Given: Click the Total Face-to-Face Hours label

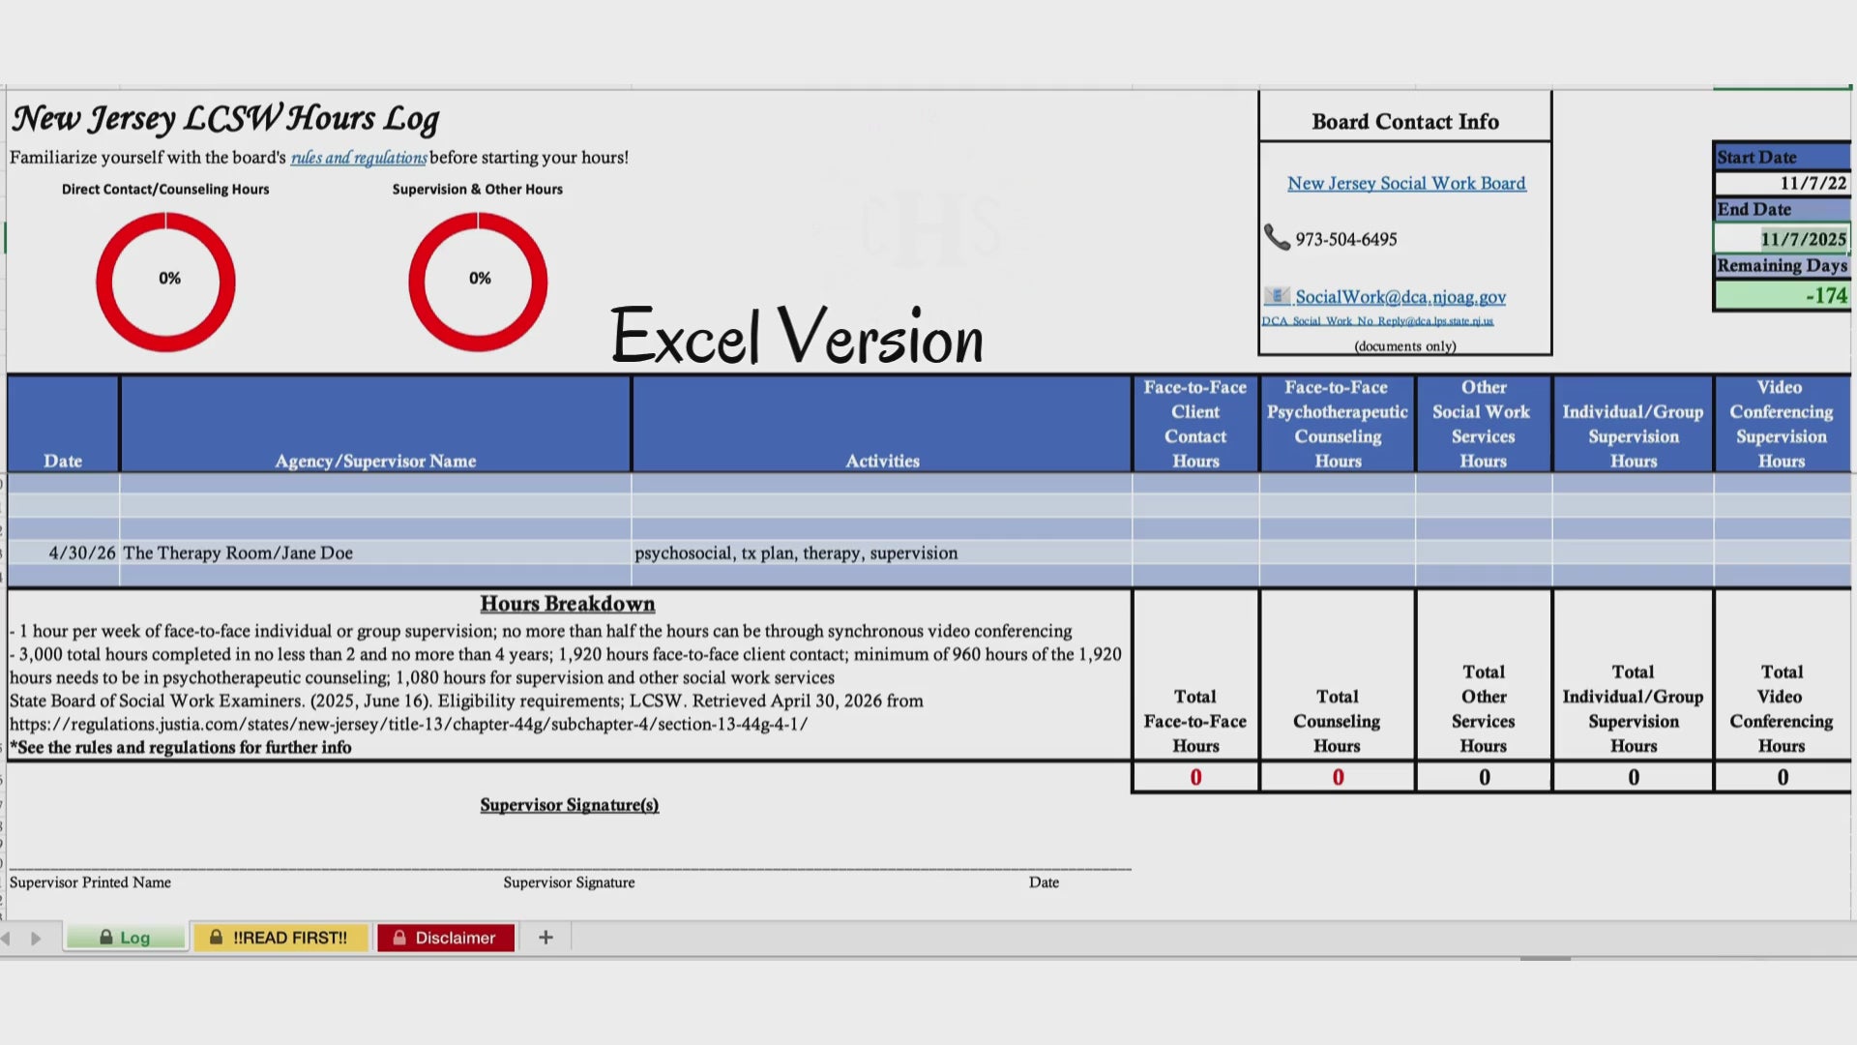Looking at the screenshot, I should coord(1195,721).
